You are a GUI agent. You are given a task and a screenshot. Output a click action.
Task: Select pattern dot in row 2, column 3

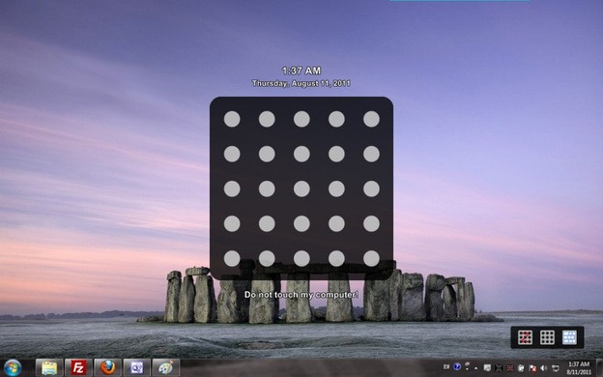(x=301, y=154)
